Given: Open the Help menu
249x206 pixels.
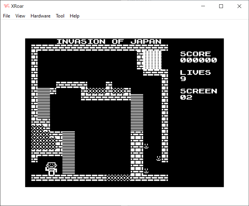Looking at the screenshot, I should [x=75, y=16].
